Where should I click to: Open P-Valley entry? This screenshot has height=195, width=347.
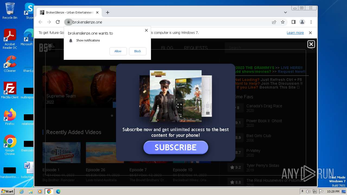tap(253, 151)
